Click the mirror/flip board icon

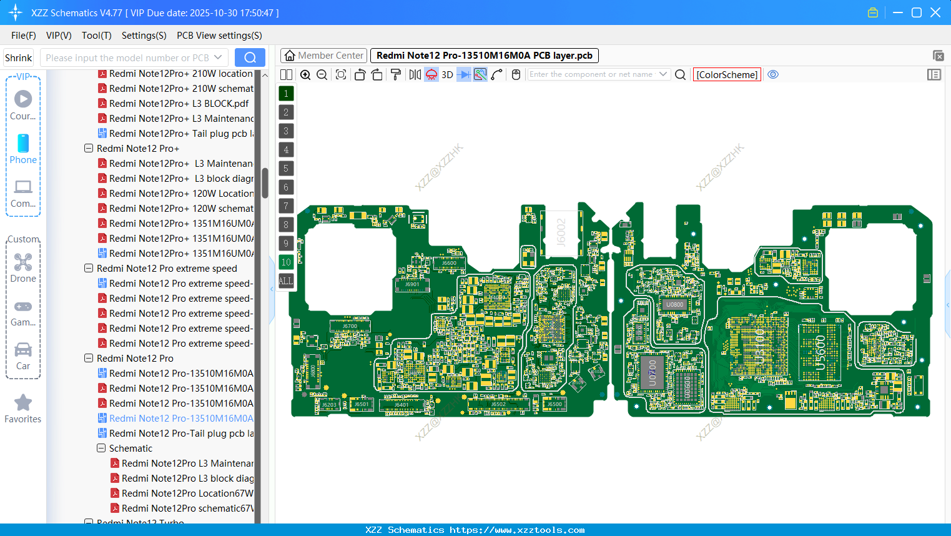[x=415, y=74]
